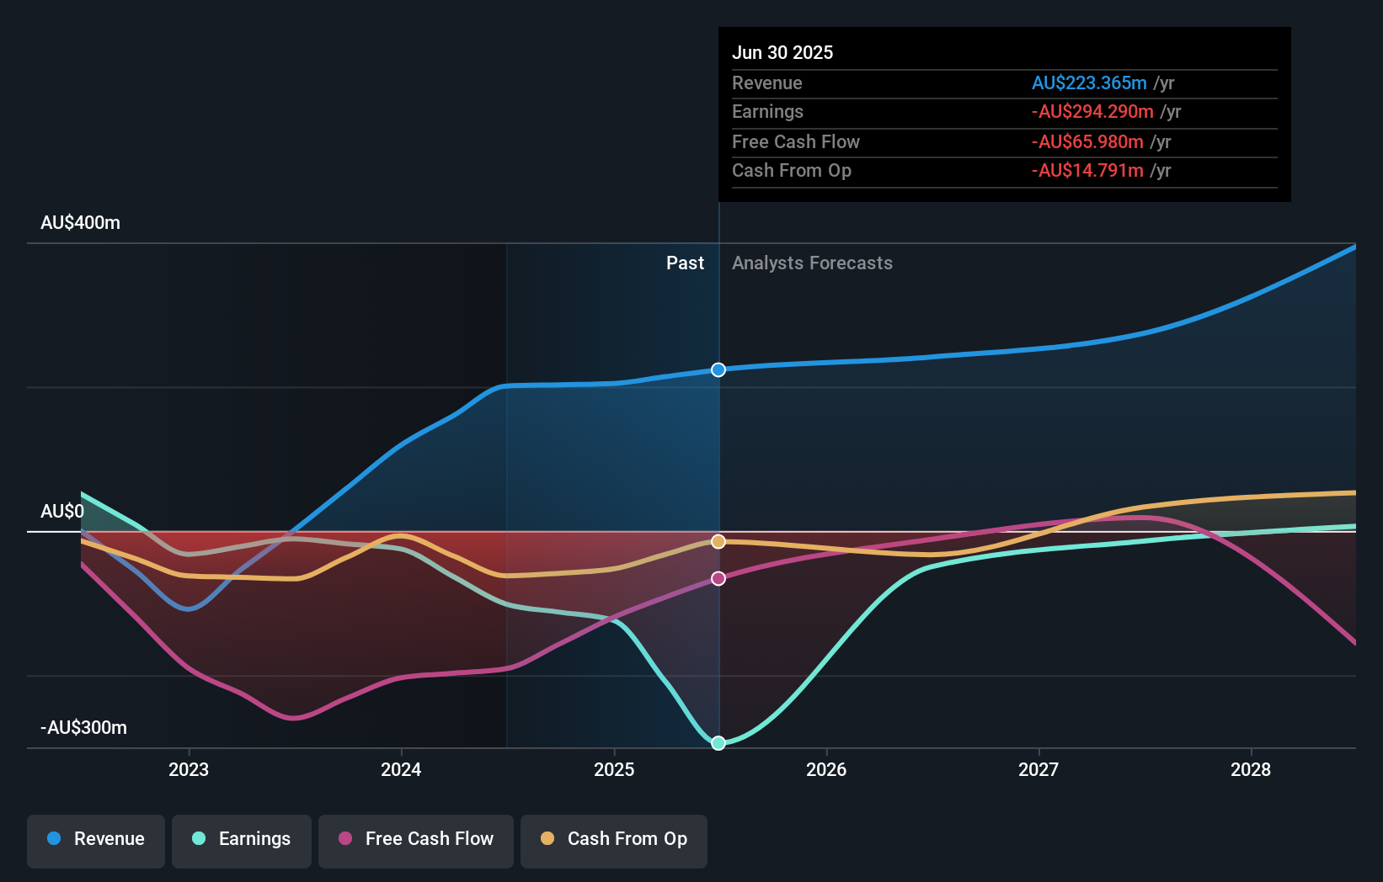
Task: Switch to the Past section of the chart
Action: click(x=685, y=263)
